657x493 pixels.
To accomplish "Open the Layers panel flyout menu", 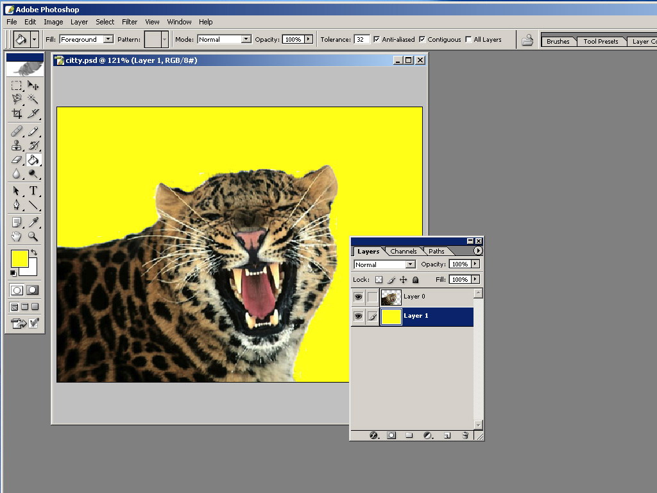I will [477, 251].
